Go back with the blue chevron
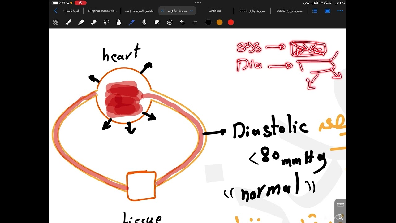The image size is (396, 223). [56, 11]
